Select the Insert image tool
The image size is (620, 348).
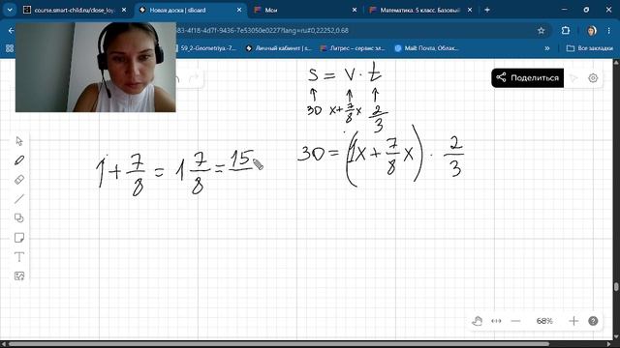[x=19, y=275]
